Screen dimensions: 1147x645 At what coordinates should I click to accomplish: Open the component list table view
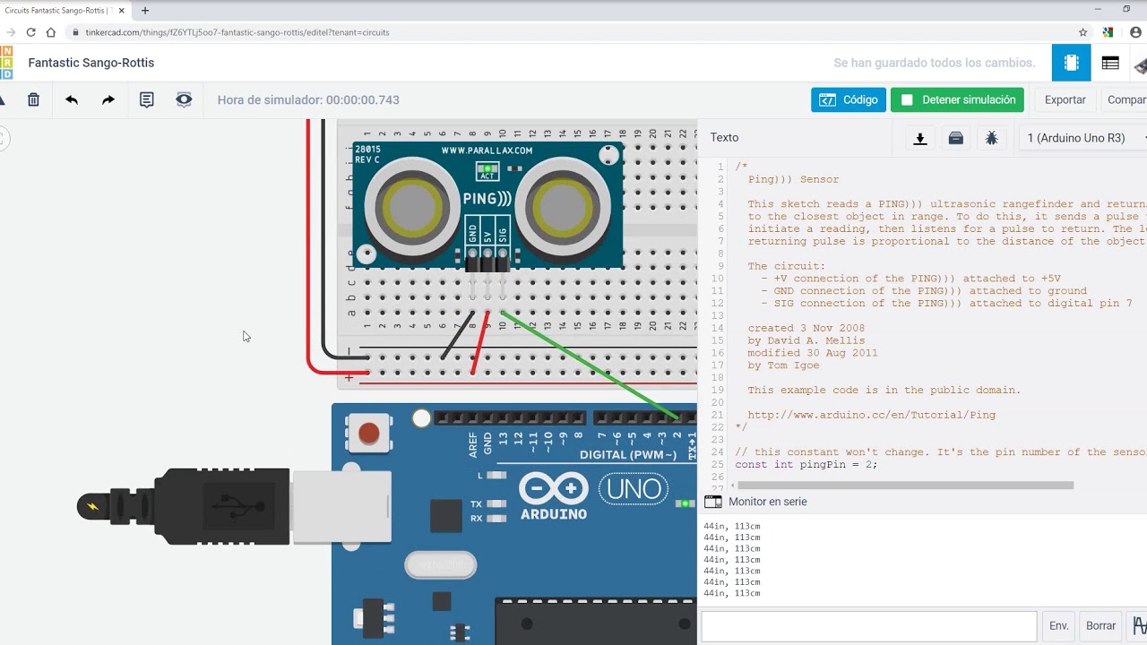tap(1110, 63)
